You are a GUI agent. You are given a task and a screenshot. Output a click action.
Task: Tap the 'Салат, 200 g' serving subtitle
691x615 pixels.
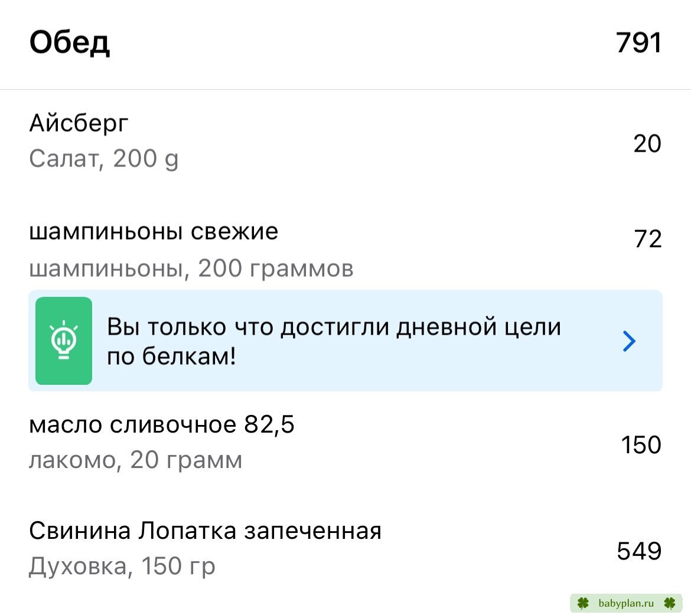(x=104, y=159)
